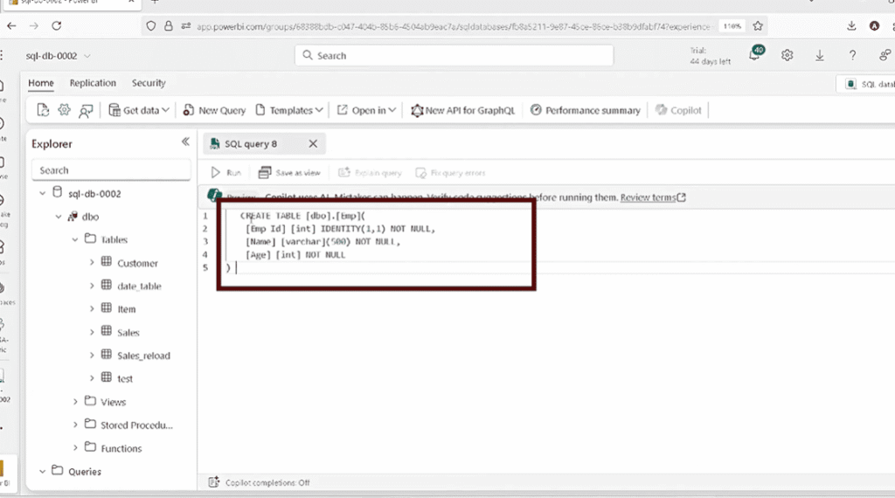Click the Explorer search field
The width and height of the screenshot is (895, 498).
tap(111, 170)
